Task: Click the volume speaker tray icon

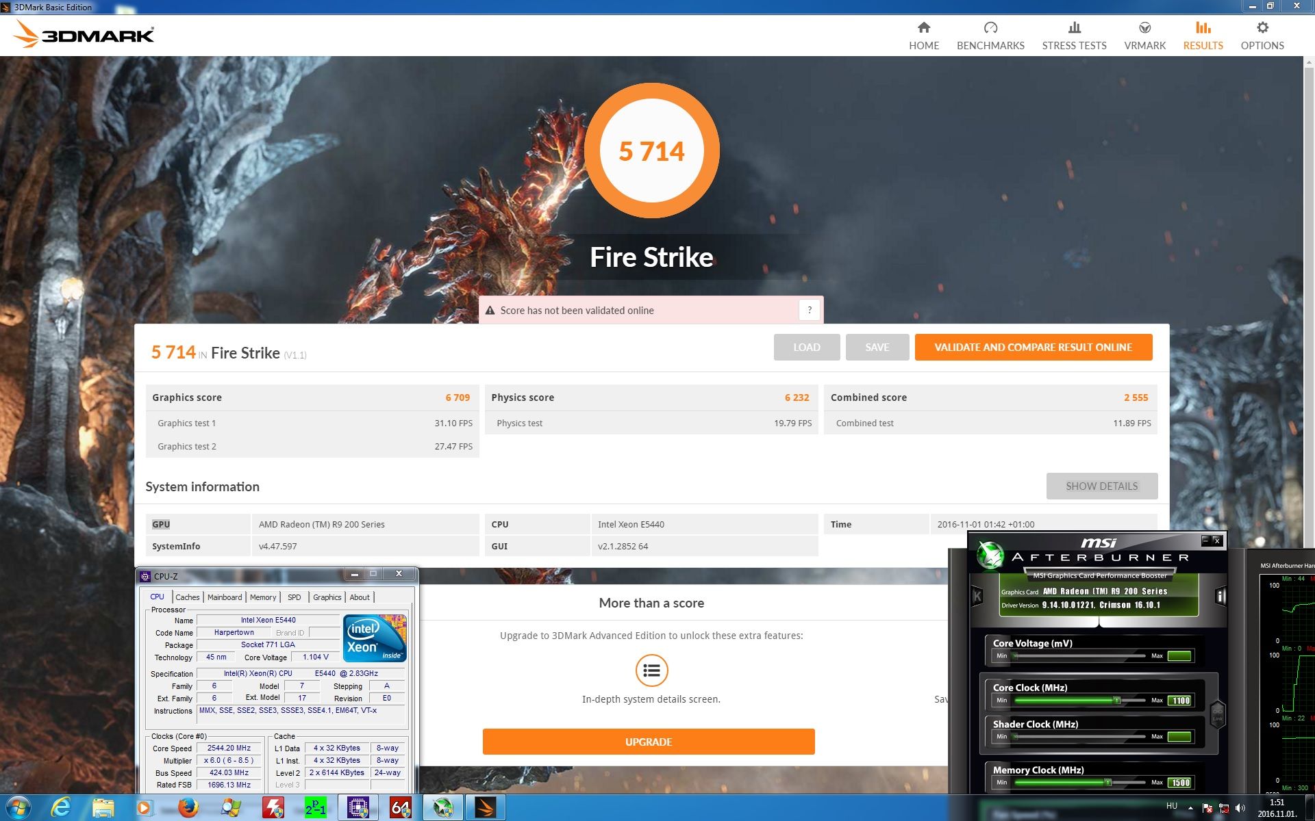Action: point(1240,808)
